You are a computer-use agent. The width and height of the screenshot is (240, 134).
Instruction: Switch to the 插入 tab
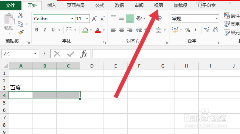51,6
